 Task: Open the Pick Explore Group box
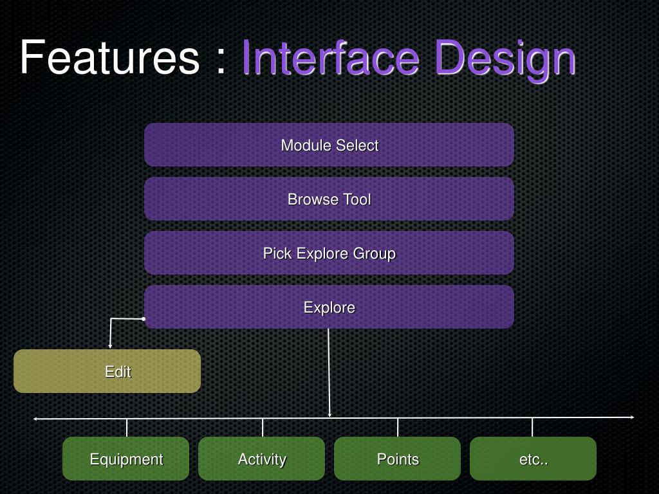pos(329,253)
